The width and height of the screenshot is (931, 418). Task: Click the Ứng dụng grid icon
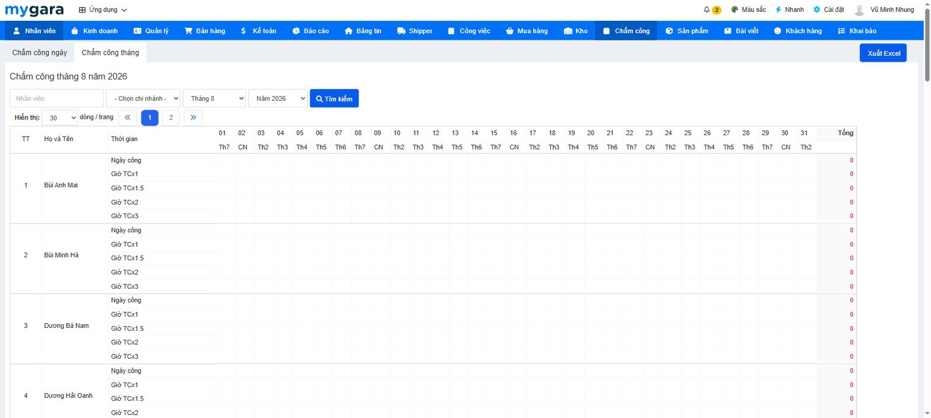(83, 10)
